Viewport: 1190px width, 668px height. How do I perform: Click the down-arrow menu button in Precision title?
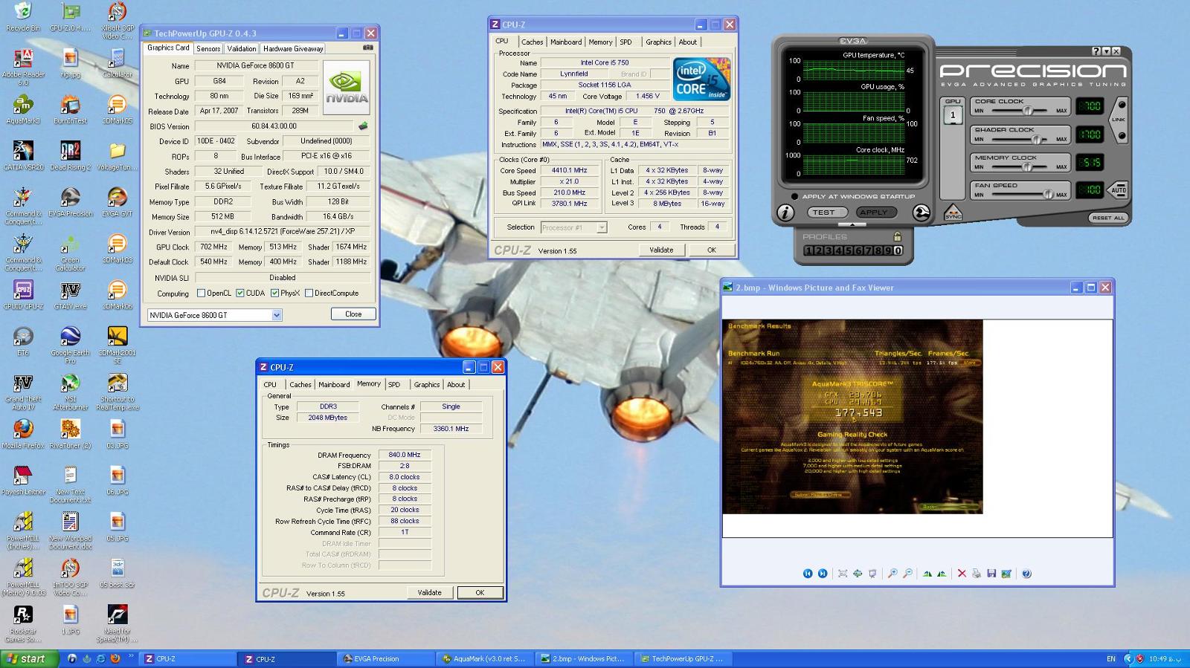coord(1107,51)
